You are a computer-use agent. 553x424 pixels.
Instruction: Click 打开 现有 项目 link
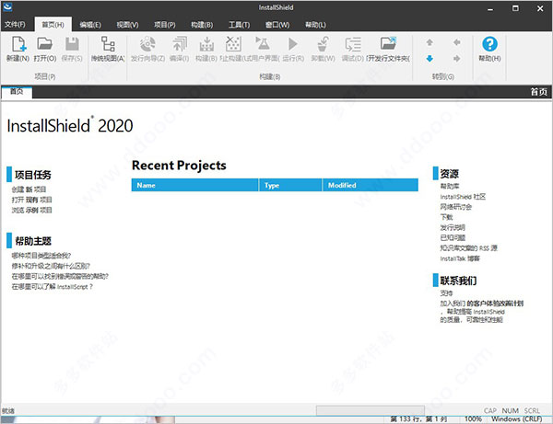31,200
